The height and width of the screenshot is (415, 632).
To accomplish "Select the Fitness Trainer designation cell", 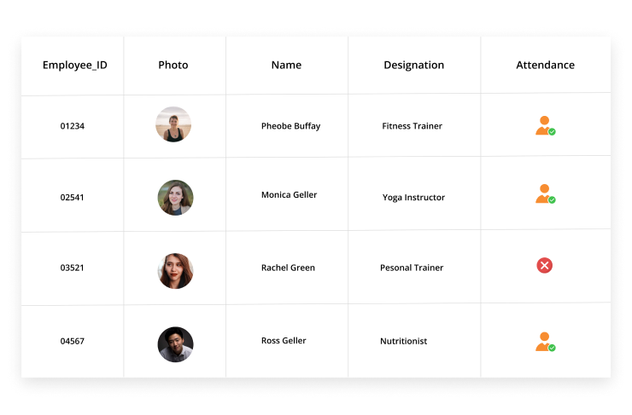I will click(x=413, y=126).
